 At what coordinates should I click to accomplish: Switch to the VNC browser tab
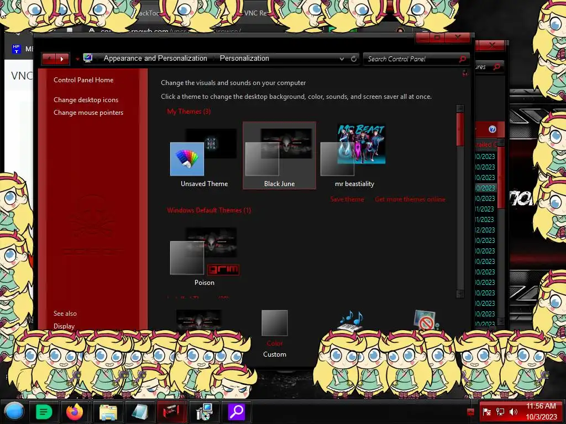tap(255, 13)
